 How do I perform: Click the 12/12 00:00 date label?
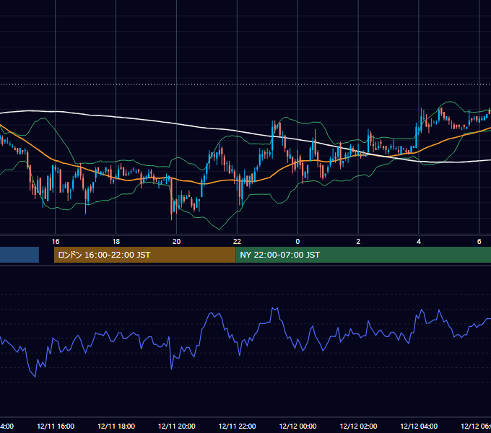pos(297,427)
